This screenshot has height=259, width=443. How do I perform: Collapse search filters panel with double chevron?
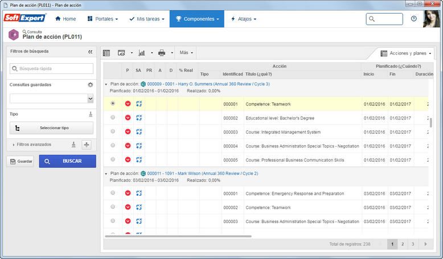pyautogui.click(x=91, y=52)
